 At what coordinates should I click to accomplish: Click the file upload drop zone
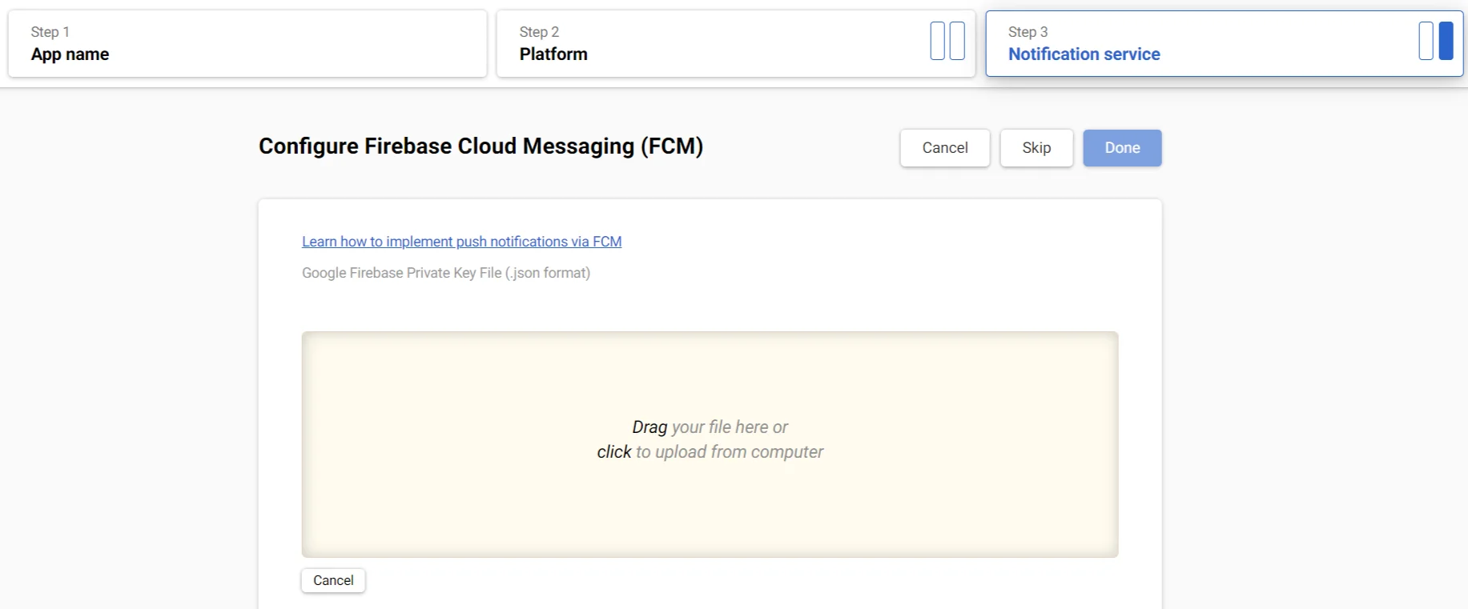(x=710, y=444)
